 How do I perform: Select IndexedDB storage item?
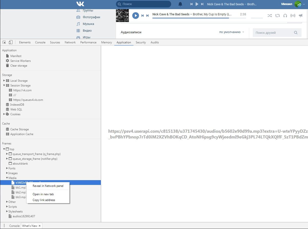(17, 105)
